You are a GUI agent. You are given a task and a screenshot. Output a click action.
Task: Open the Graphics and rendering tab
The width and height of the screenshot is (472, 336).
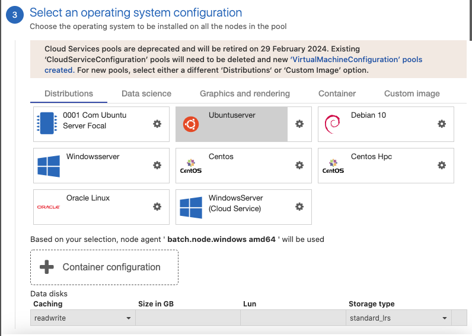245,93
